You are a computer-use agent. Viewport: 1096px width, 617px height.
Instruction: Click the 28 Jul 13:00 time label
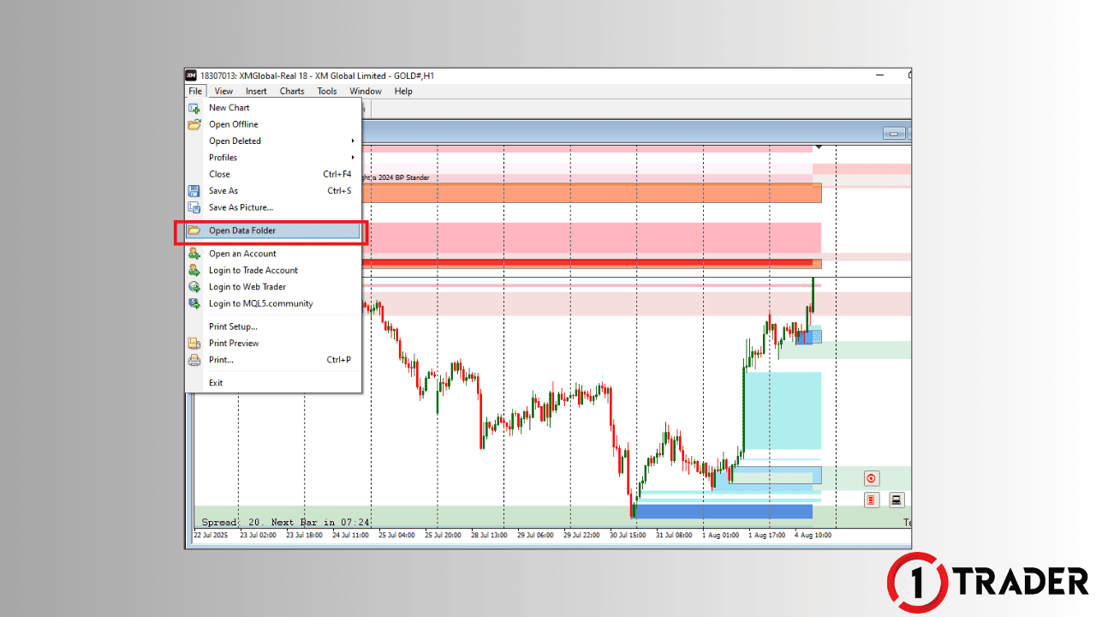488,536
